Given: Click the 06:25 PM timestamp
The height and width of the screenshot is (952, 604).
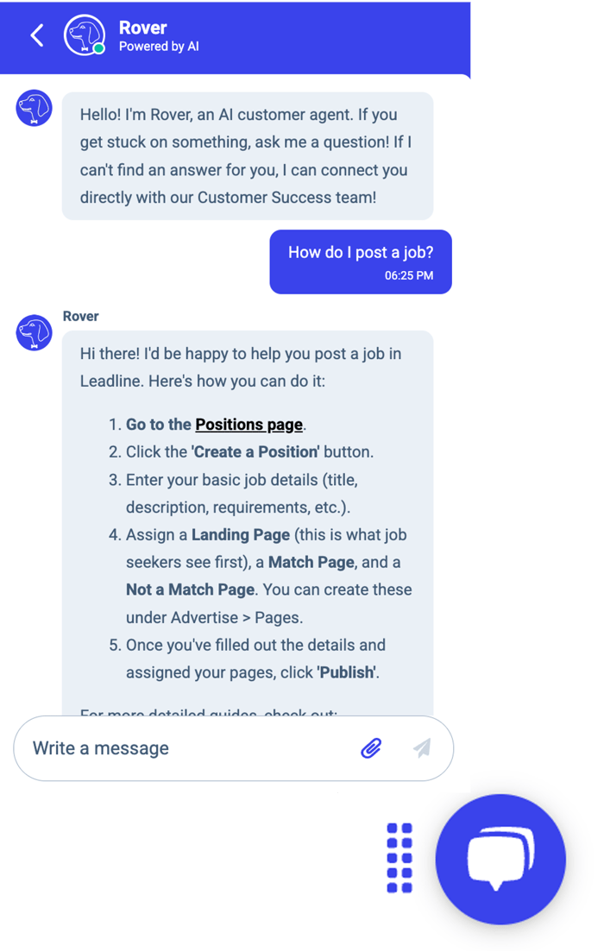Looking at the screenshot, I should point(409,276).
